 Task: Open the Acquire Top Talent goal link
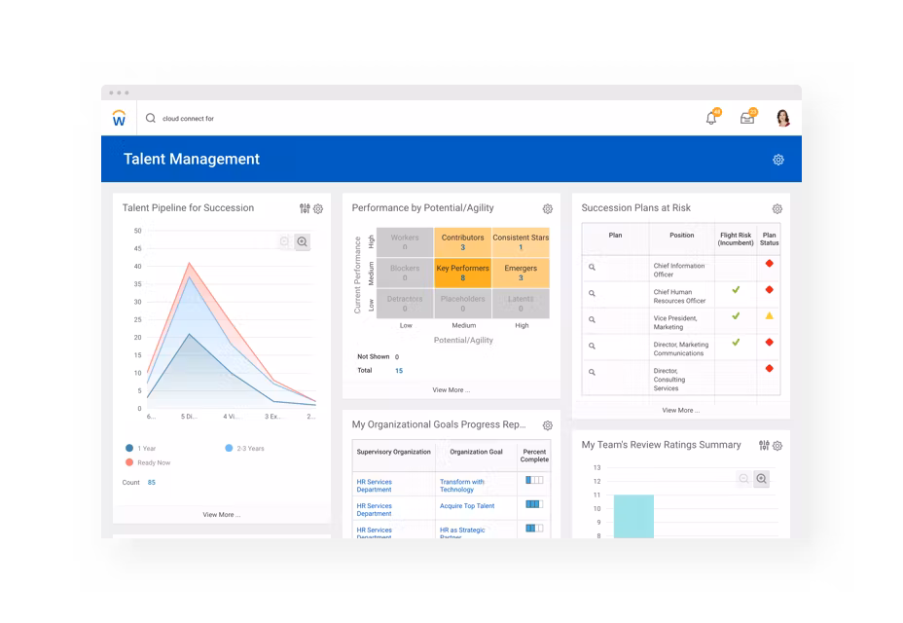pos(467,506)
